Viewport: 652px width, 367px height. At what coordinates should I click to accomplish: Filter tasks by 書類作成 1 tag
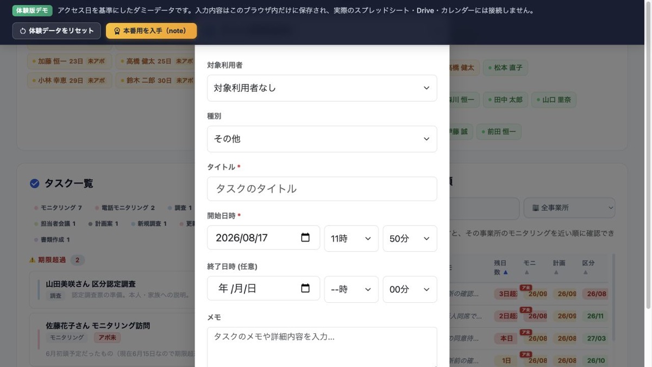coord(52,239)
